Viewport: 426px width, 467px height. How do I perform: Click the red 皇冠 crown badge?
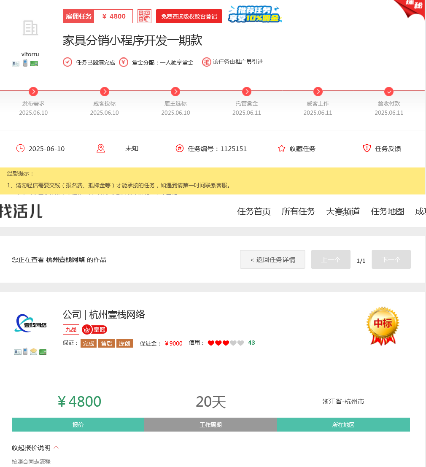94,329
